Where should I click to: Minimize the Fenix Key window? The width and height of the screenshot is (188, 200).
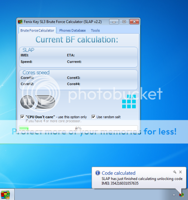click(114, 22)
